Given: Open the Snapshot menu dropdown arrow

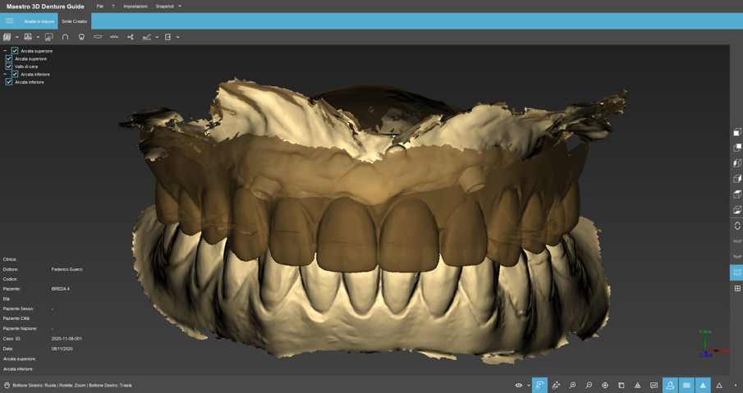Looking at the screenshot, I should [x=180, y=7].
